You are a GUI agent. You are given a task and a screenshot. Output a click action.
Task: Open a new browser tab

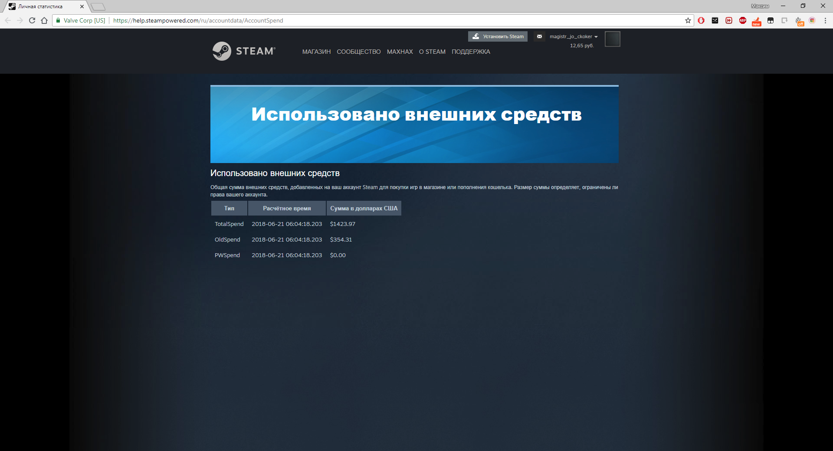coord(98,7)
